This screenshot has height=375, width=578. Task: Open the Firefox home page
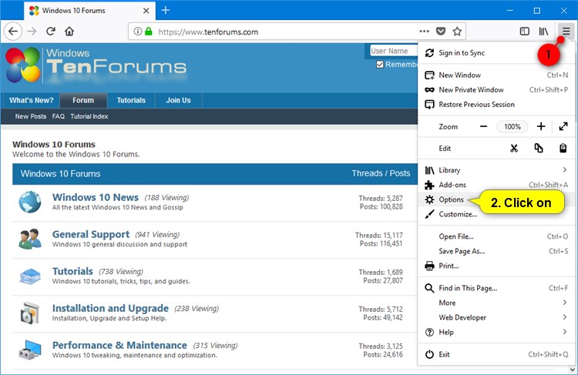pyautogui.click(x=69, y=32)
